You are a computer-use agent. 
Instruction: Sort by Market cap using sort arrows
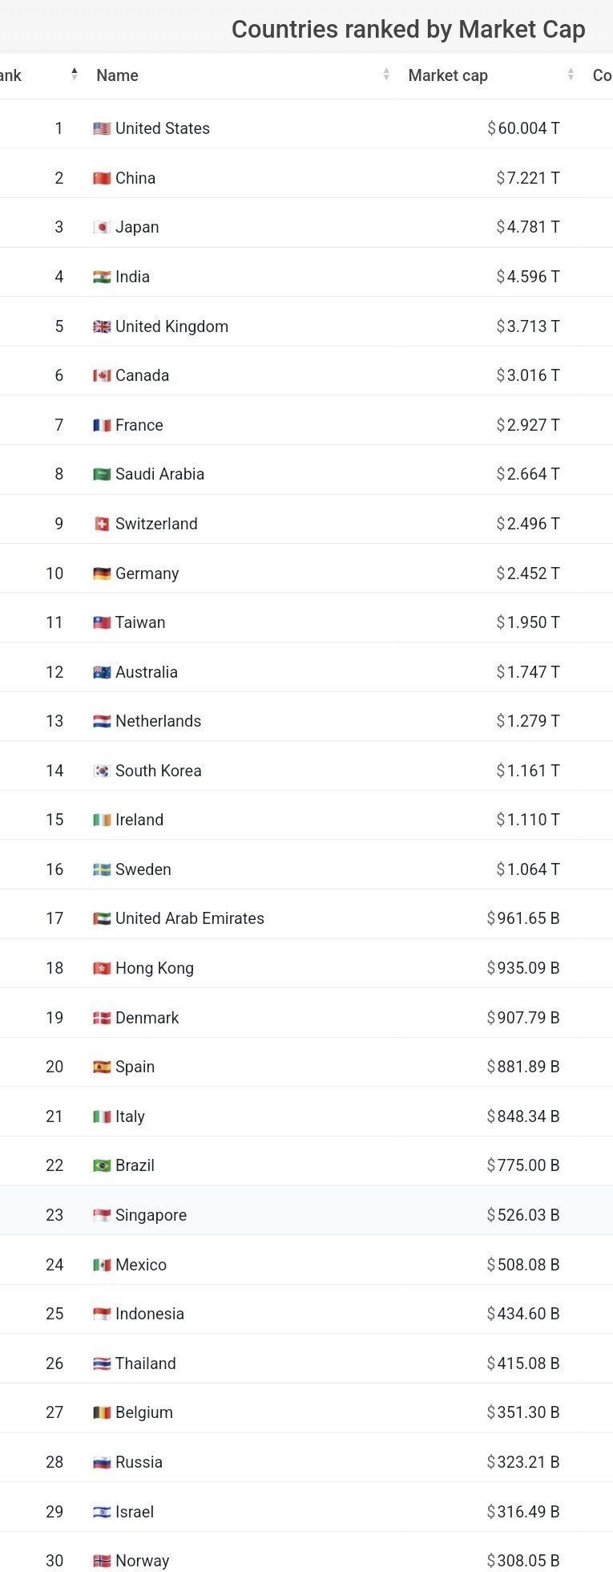click(x=571, y=75)
